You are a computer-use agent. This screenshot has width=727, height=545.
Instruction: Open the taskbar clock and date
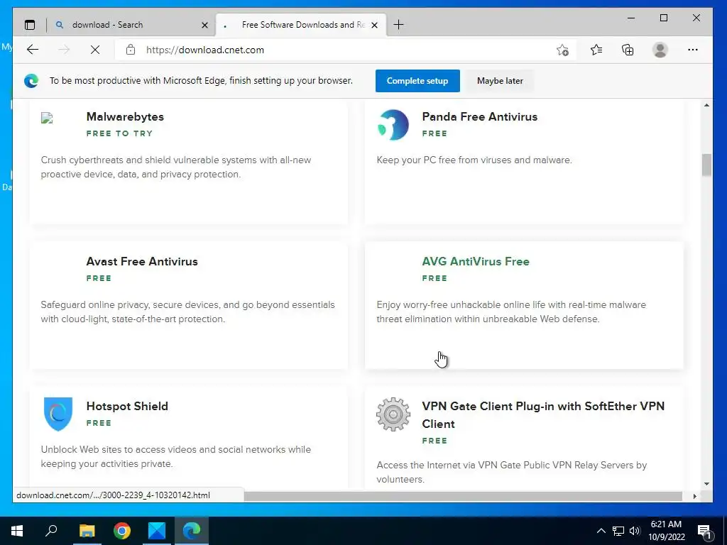point(666,531)
